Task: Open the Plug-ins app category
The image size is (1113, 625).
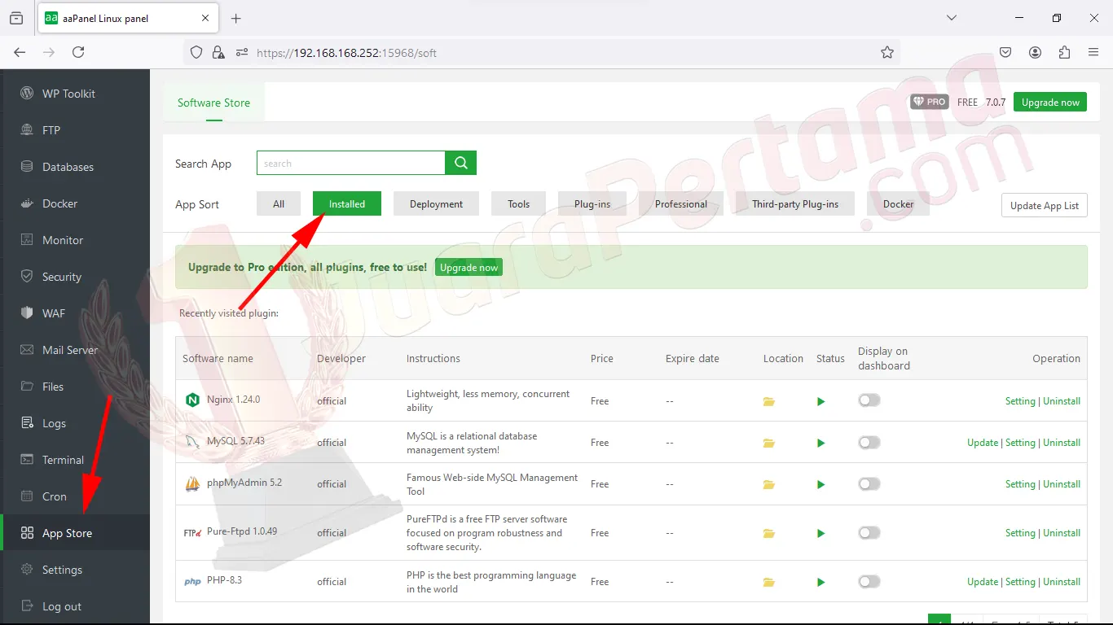Action: pyautogui.click(x=592, y=203)
